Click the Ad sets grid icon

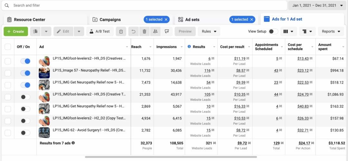pyautogui.click(x=180, y=20)
